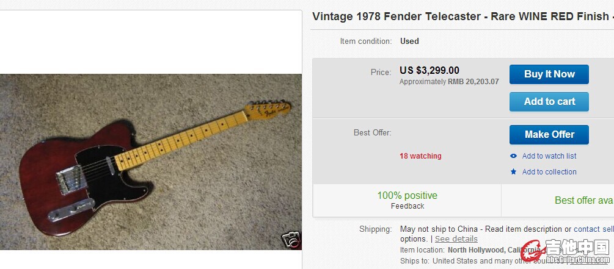Click the US $3,299.00 price
The image size is (614, 269).
click(x=429, y=71)
